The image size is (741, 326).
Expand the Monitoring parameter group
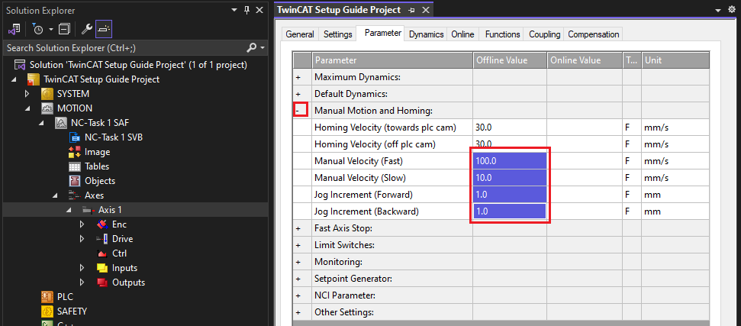[298, 262]
